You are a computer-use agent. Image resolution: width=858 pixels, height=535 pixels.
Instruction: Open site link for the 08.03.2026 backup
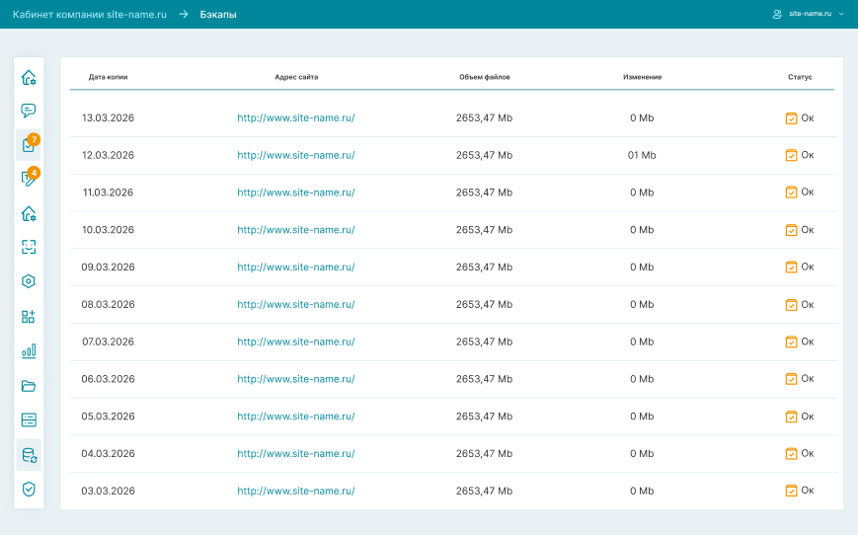[x=295, y=304]
